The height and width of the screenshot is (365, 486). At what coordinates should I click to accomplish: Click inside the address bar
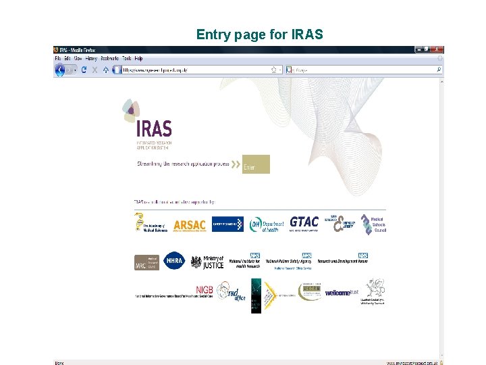coord(196,70)
